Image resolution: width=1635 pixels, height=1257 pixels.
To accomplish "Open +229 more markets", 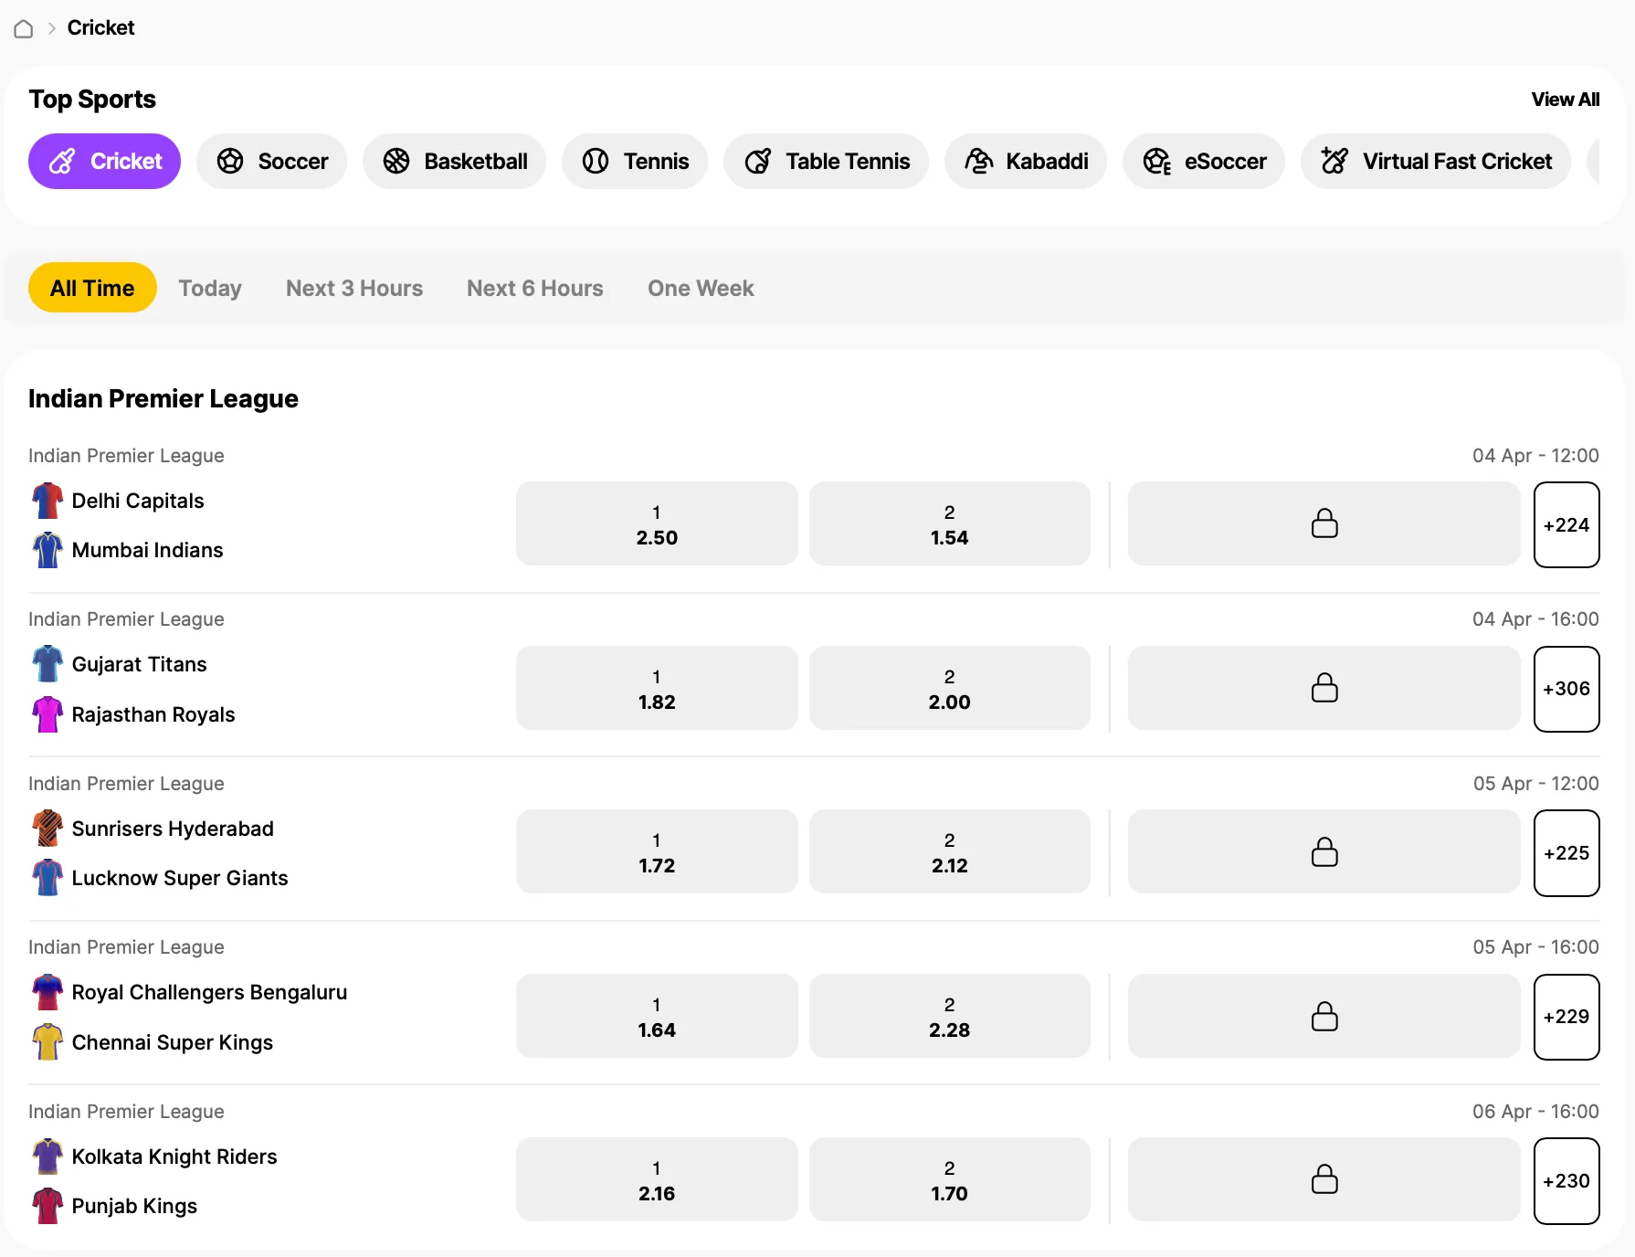I will (x=1566, y=1018).
